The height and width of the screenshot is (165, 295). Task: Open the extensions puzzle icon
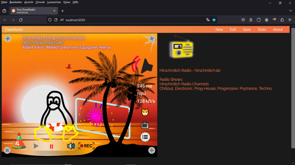point(282,20)
